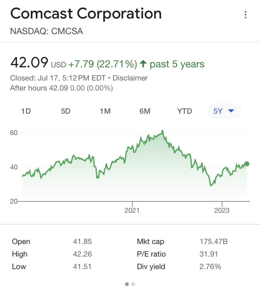Click the green up arrow icon
This screenshot has width=260, height=286.
(143, 64)
